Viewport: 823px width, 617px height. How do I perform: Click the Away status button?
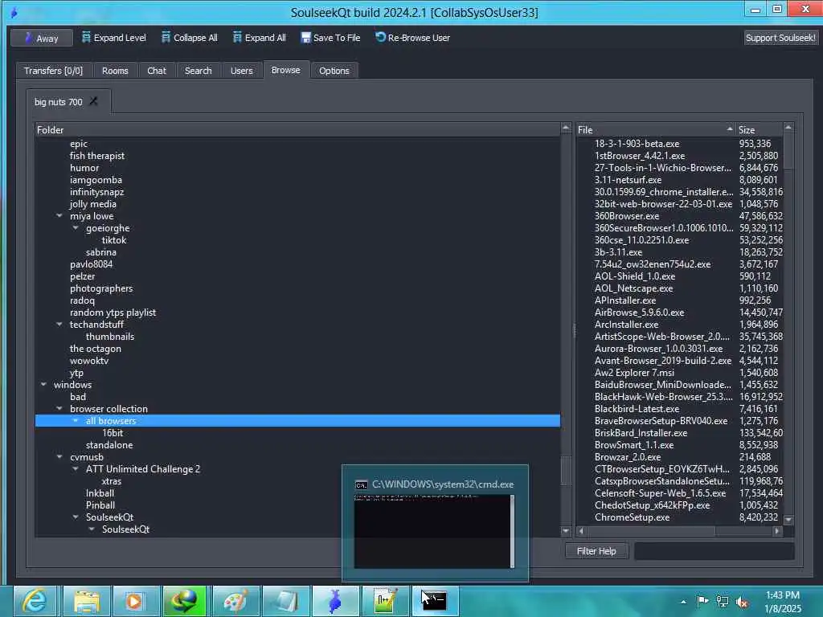coord(42,39)
